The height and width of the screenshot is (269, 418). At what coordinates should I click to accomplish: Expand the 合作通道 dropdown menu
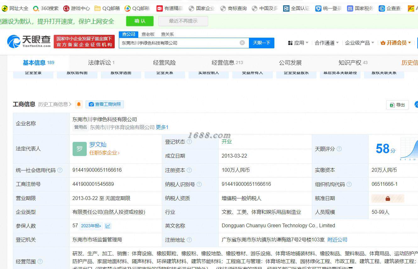327,43
